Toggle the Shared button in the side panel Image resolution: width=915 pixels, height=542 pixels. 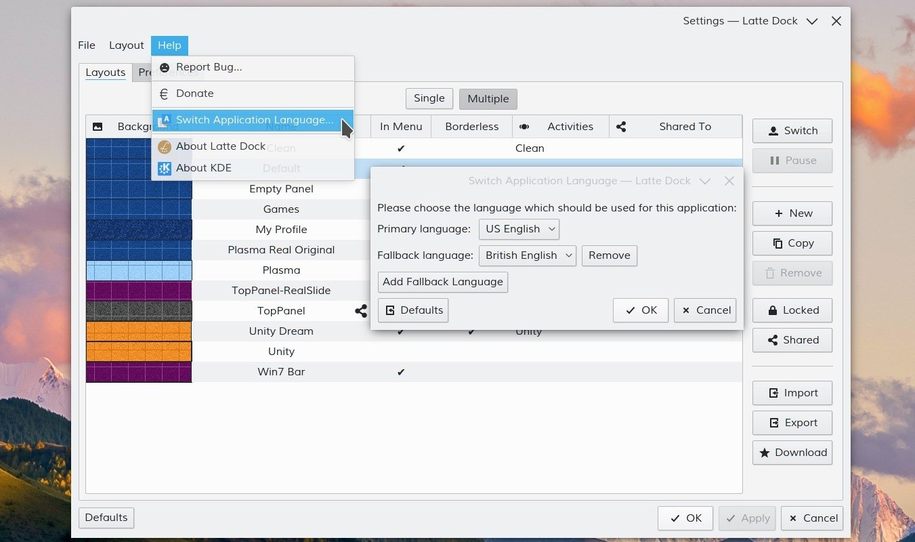[792, 340]
